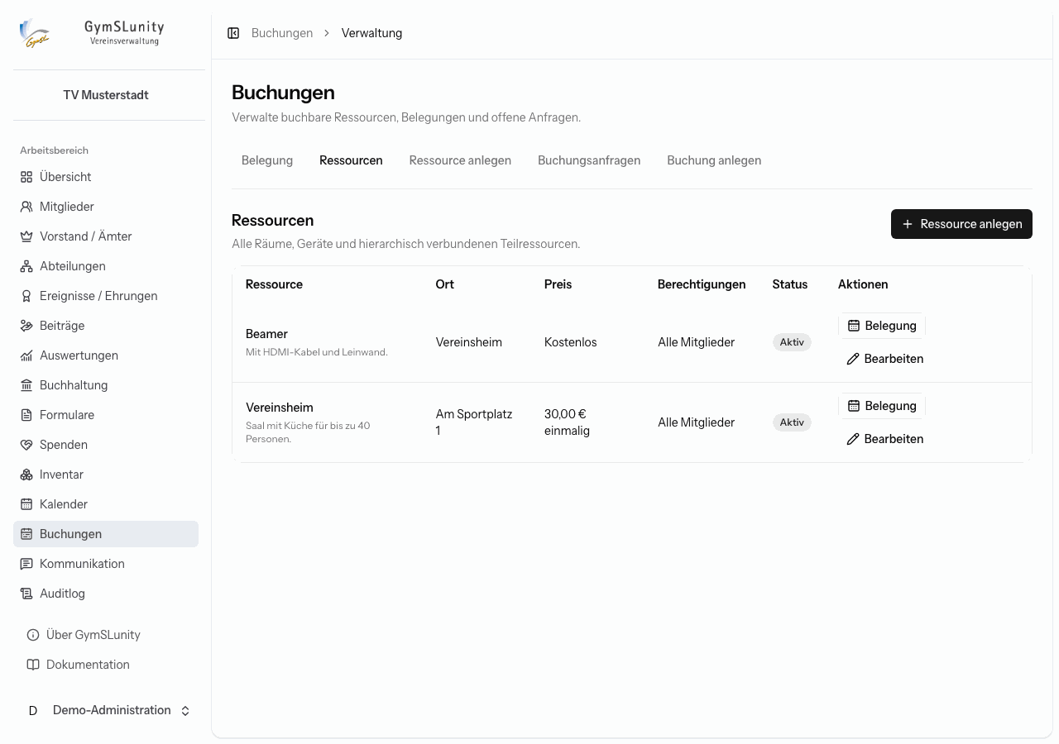Open the Ressource anlegen tab
Image resolution: width=1059 pixels, height=744 pixels.
(460, 160)
